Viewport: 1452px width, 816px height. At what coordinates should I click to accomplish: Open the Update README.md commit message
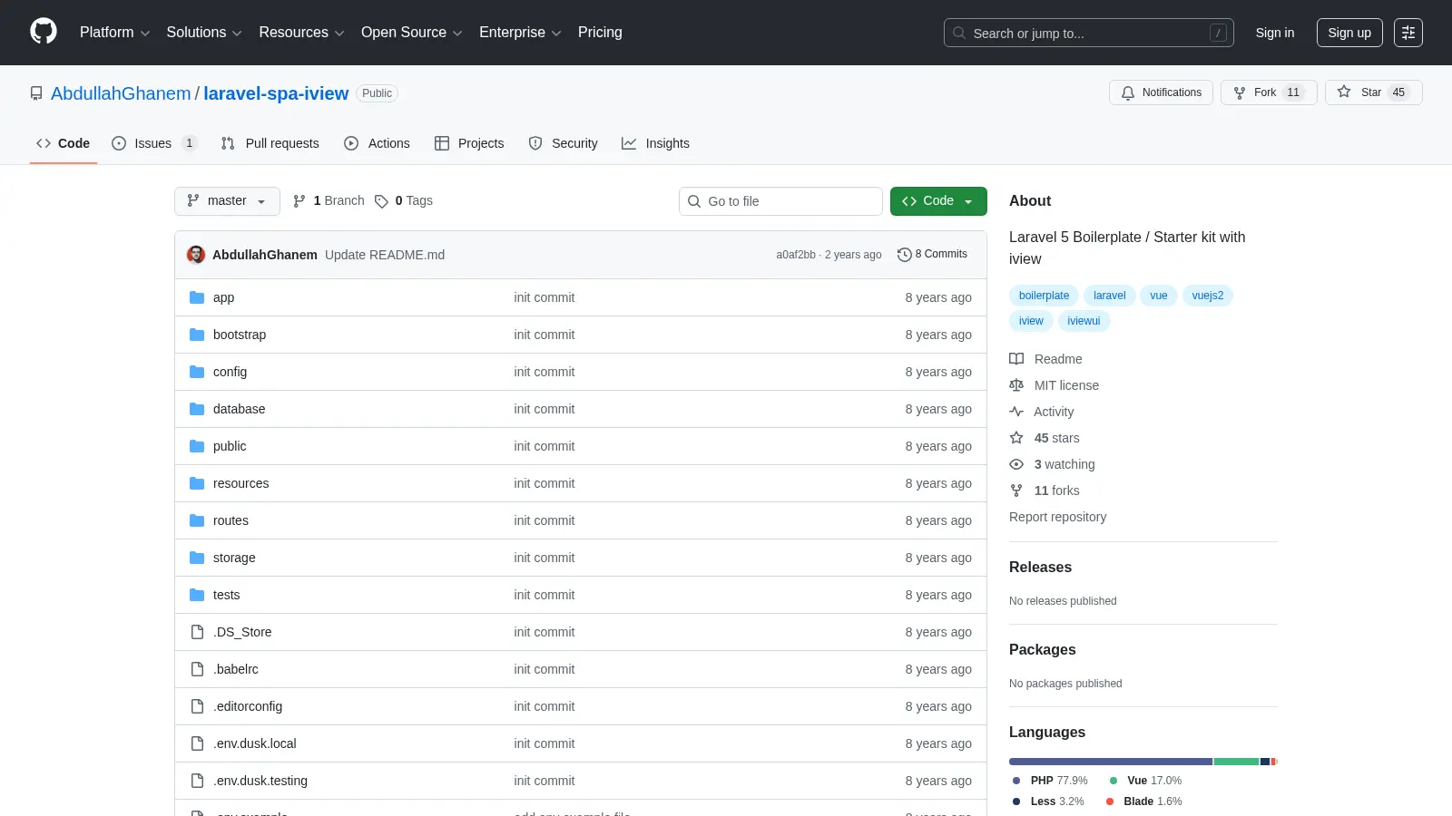click(385, 255)
